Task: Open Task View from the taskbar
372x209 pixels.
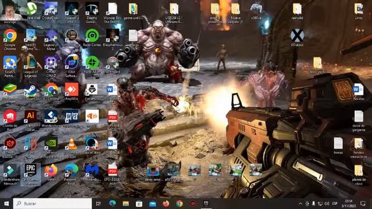Action: pyautogui.click(x=98, y=204)
